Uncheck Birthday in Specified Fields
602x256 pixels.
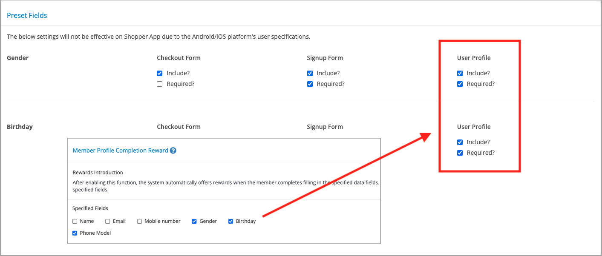[231, 221]
